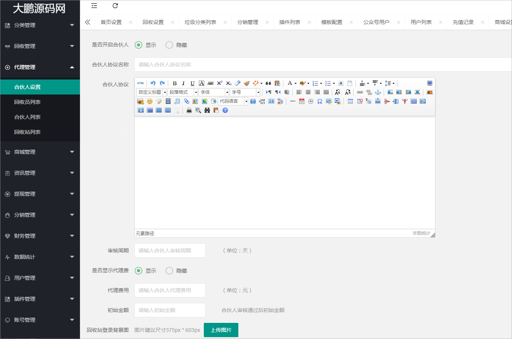The height and width of the screenshot is (339, 512).
Task: Open the font color picker dropdown arrow
Action: [295, 83]
